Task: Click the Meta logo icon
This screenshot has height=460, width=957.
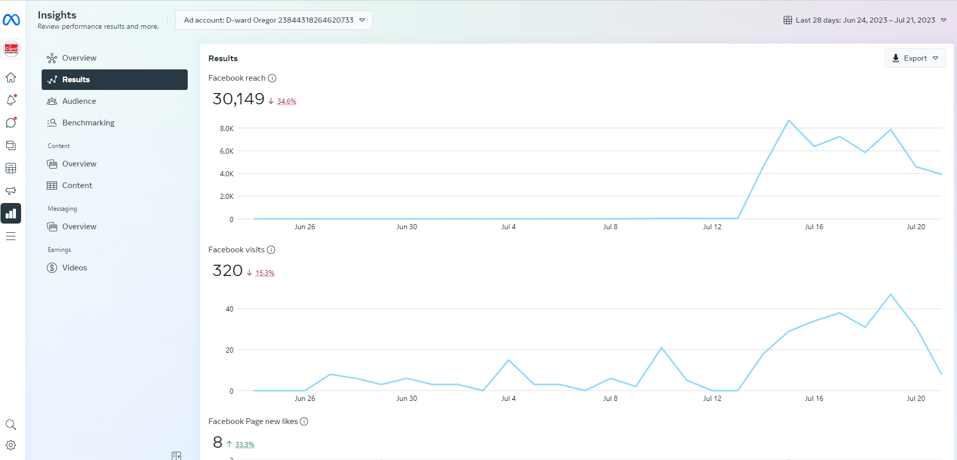Action: 11,20
